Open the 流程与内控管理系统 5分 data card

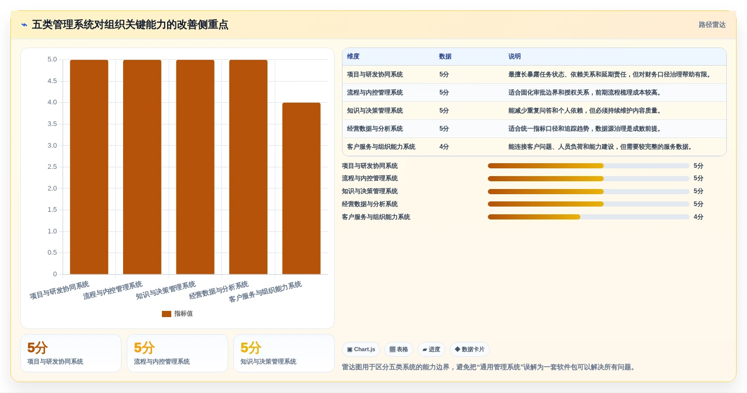coord(177,353)
